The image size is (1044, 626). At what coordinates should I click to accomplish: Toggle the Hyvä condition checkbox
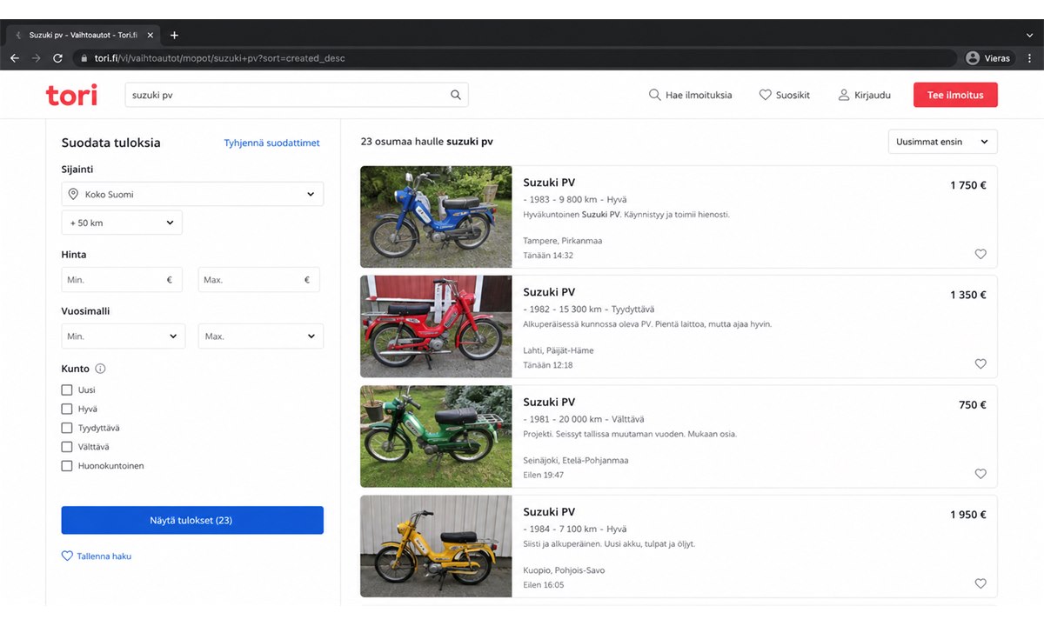(x=67, y=409)
